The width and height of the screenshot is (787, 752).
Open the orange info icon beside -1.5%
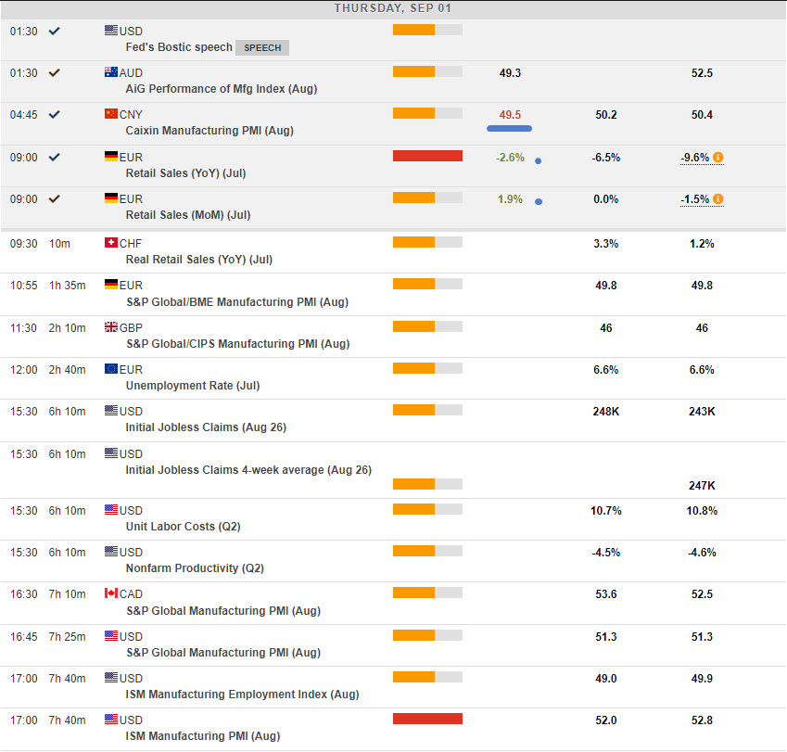pos(717,199)
